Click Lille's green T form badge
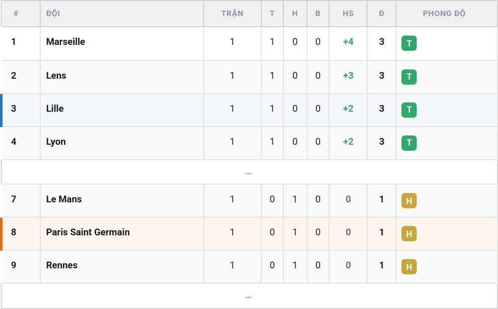Image resolution: width=498 pixels, height=309 pixels. (x=409, y=110)
